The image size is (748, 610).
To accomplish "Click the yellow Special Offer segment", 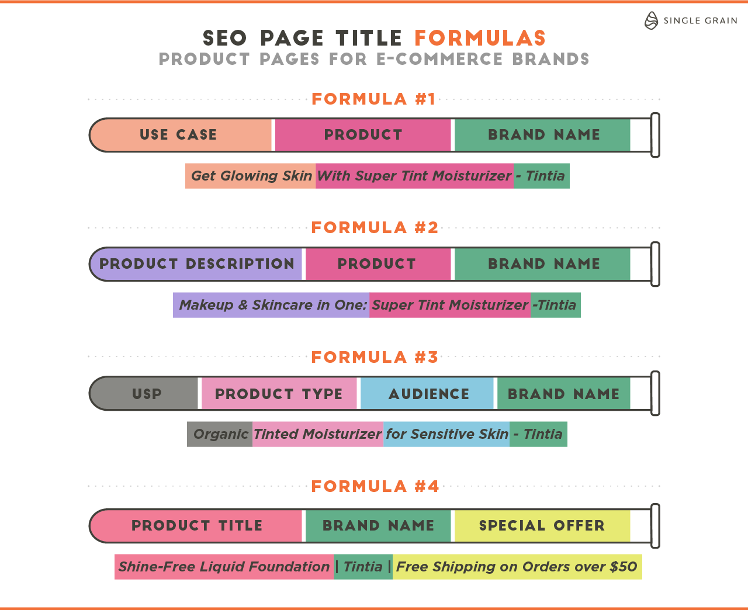I will pos(542,525).
